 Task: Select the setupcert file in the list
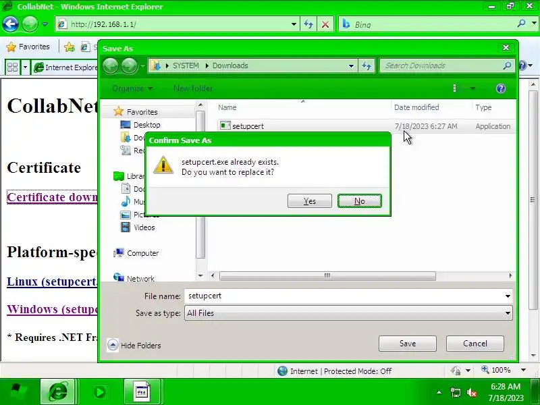pyautogui.click(x=367, y=126)
